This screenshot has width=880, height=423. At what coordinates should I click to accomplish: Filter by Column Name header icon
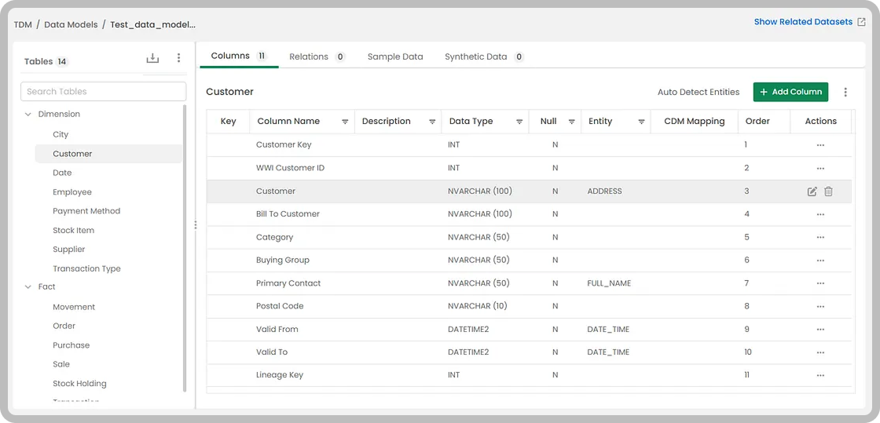click(345, 122)
